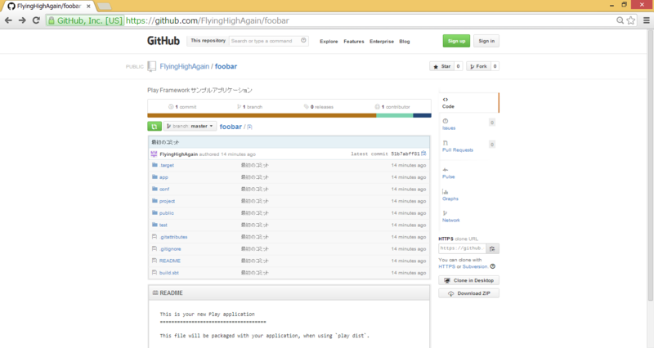Open the 0 releases tab
This screenshot has width=654, height=348.
click(x=319, y=107)
